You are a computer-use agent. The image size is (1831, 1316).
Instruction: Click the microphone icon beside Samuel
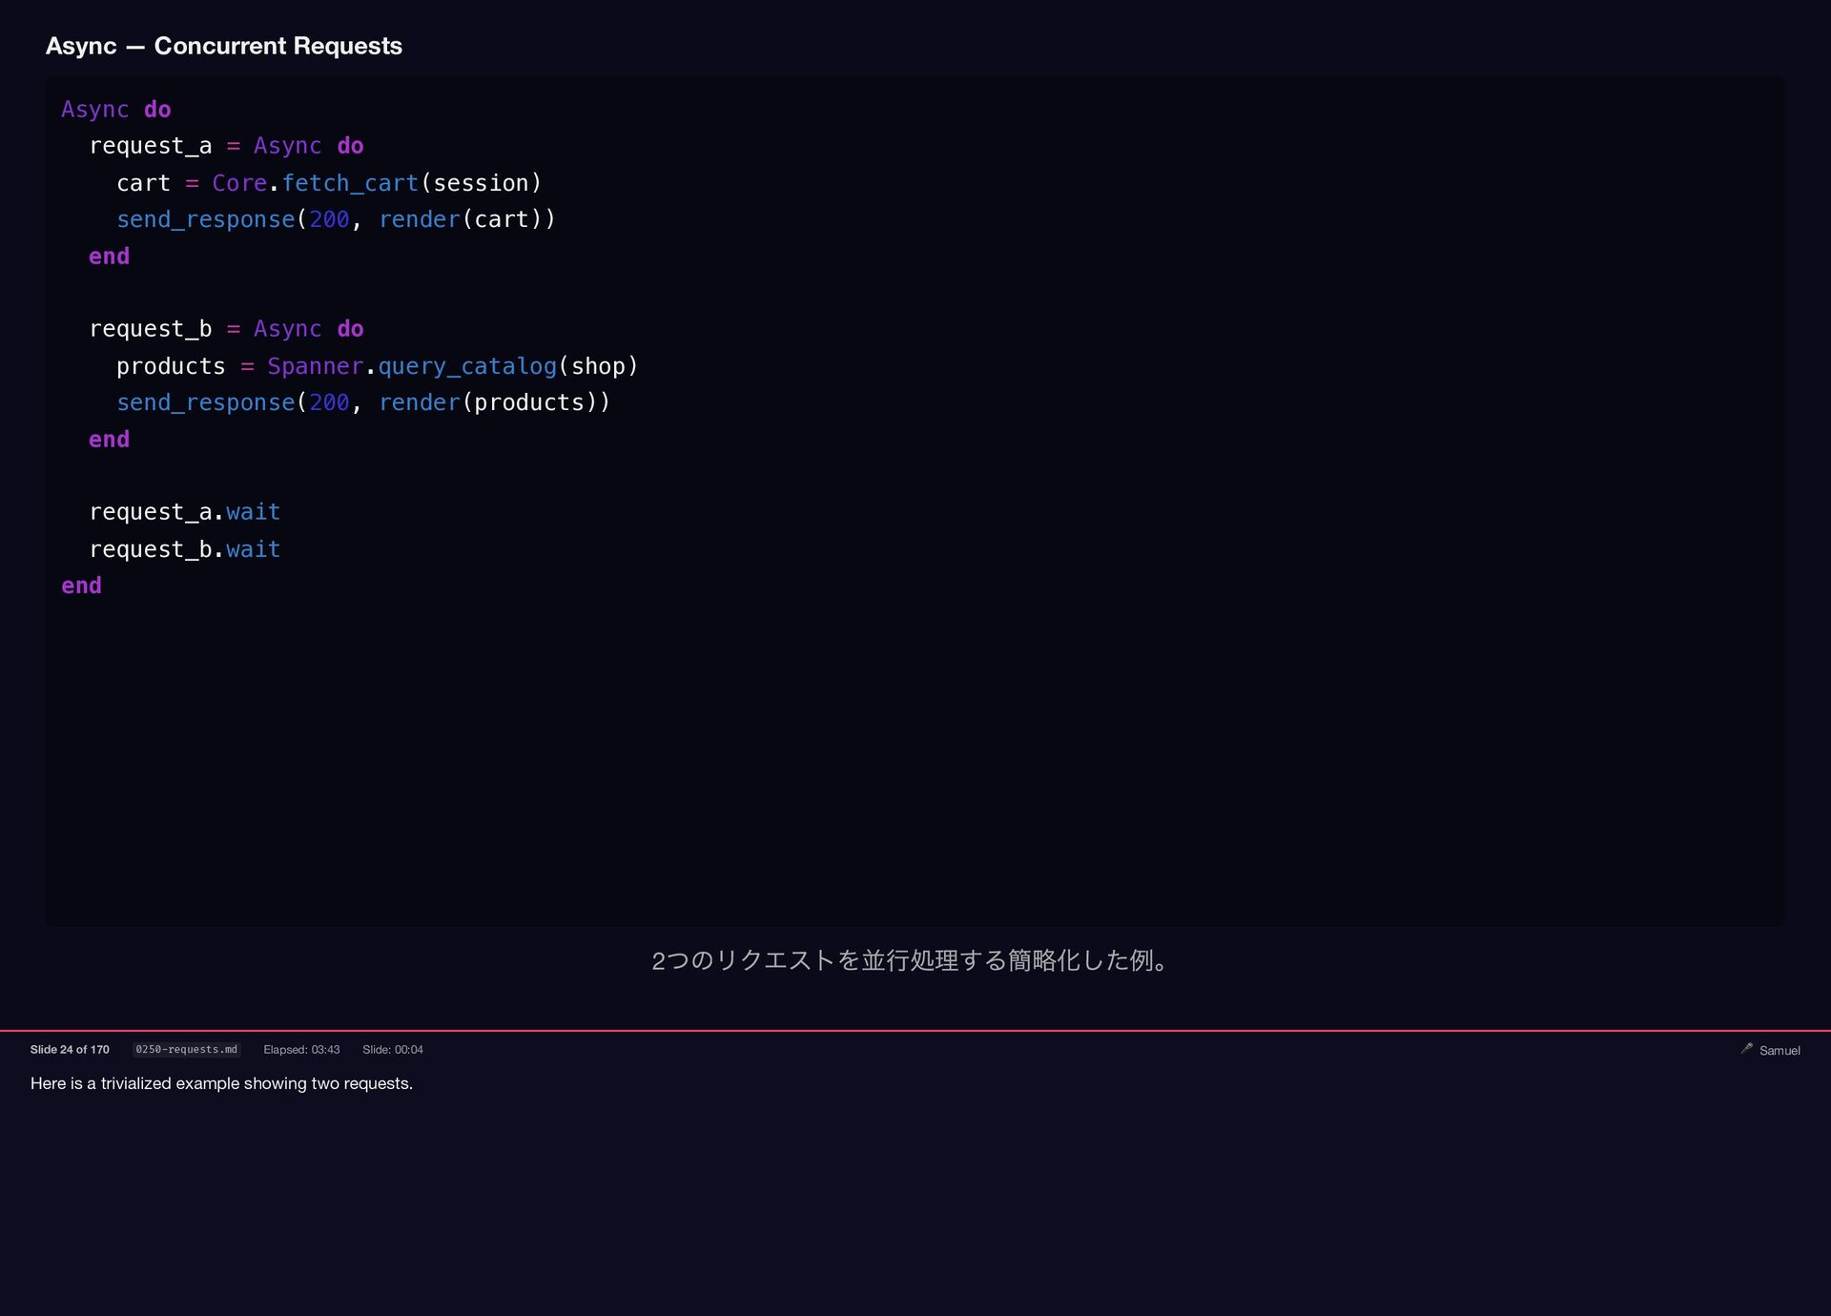pyautogui.click(x=1746, y=1048)
